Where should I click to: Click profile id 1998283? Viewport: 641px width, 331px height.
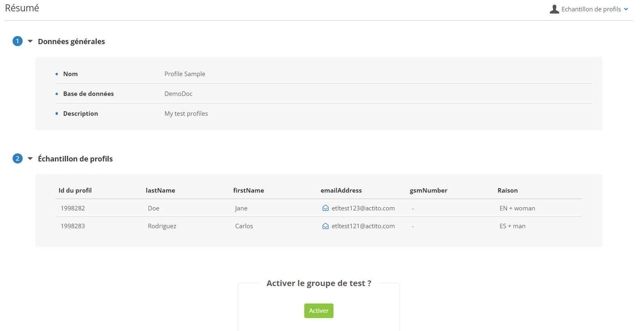(73, 226)
